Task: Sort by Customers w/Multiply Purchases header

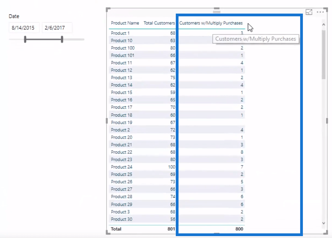Action: (211, 23)
